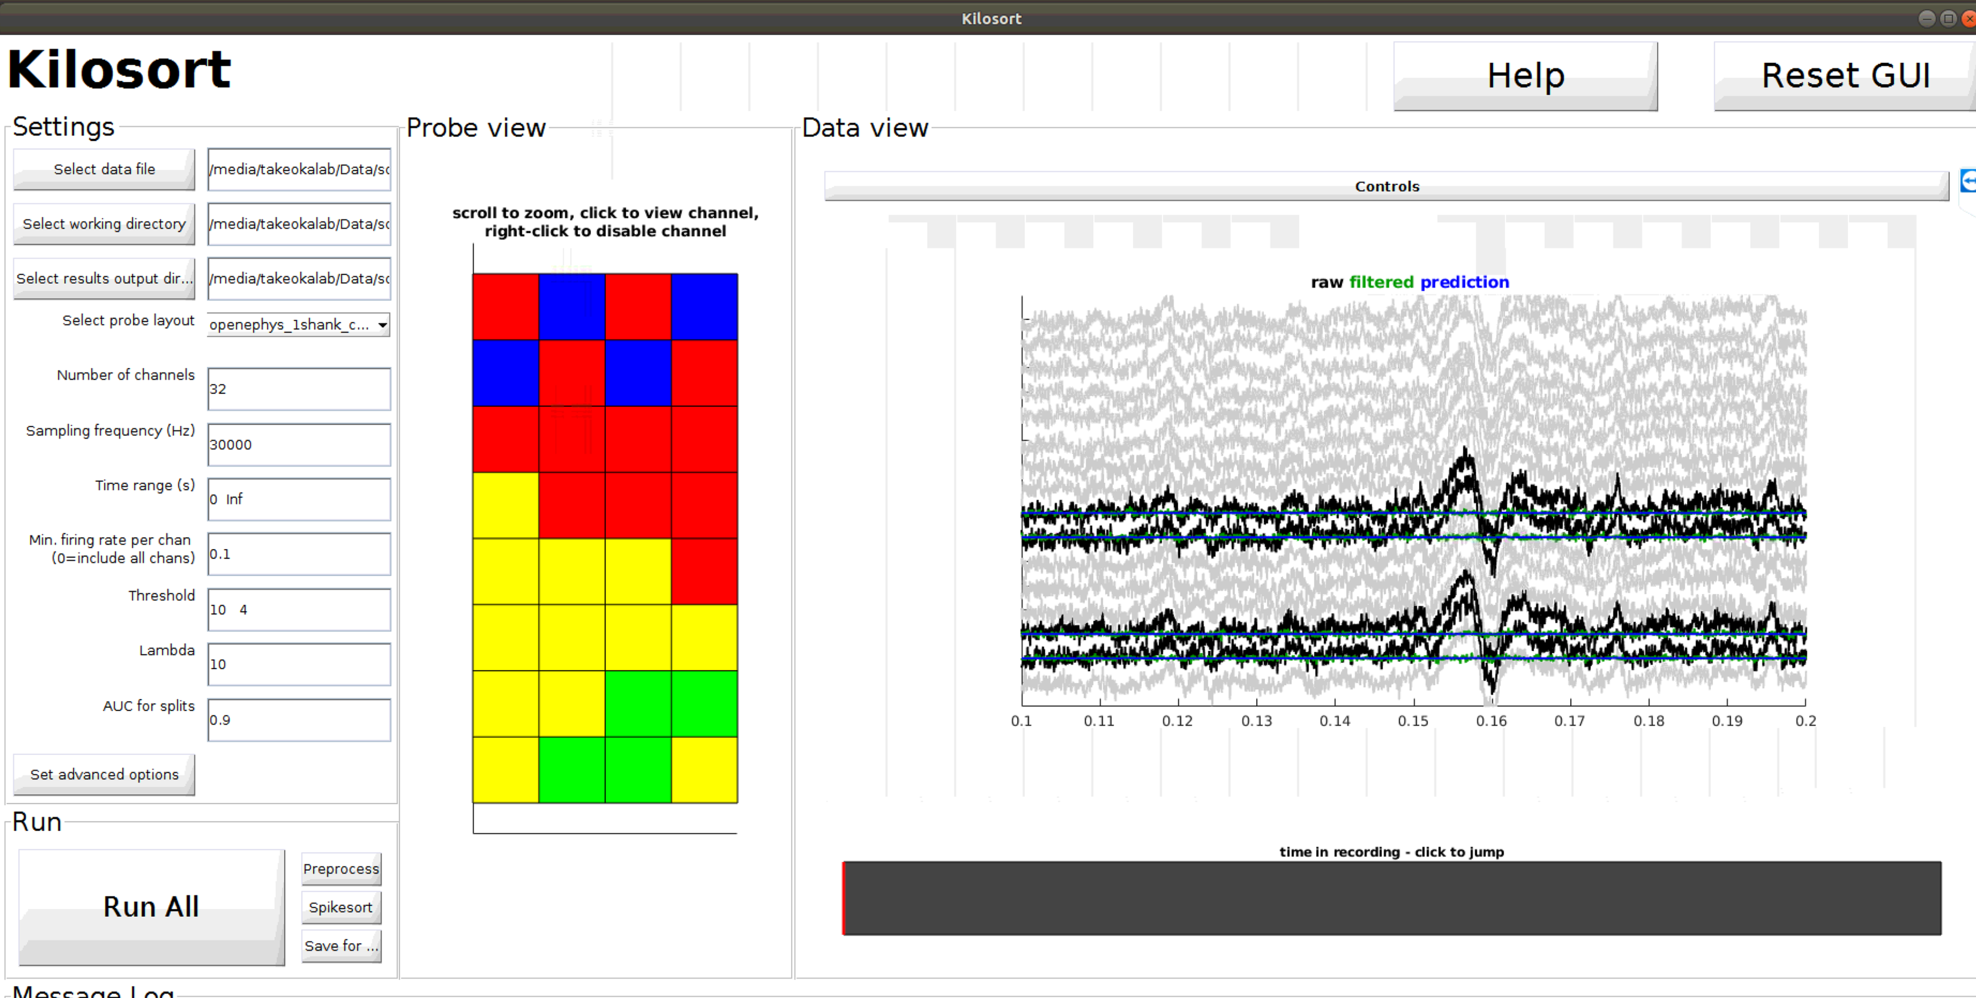
Task: Edit the Threshold input field
Action: click(299, 609)
